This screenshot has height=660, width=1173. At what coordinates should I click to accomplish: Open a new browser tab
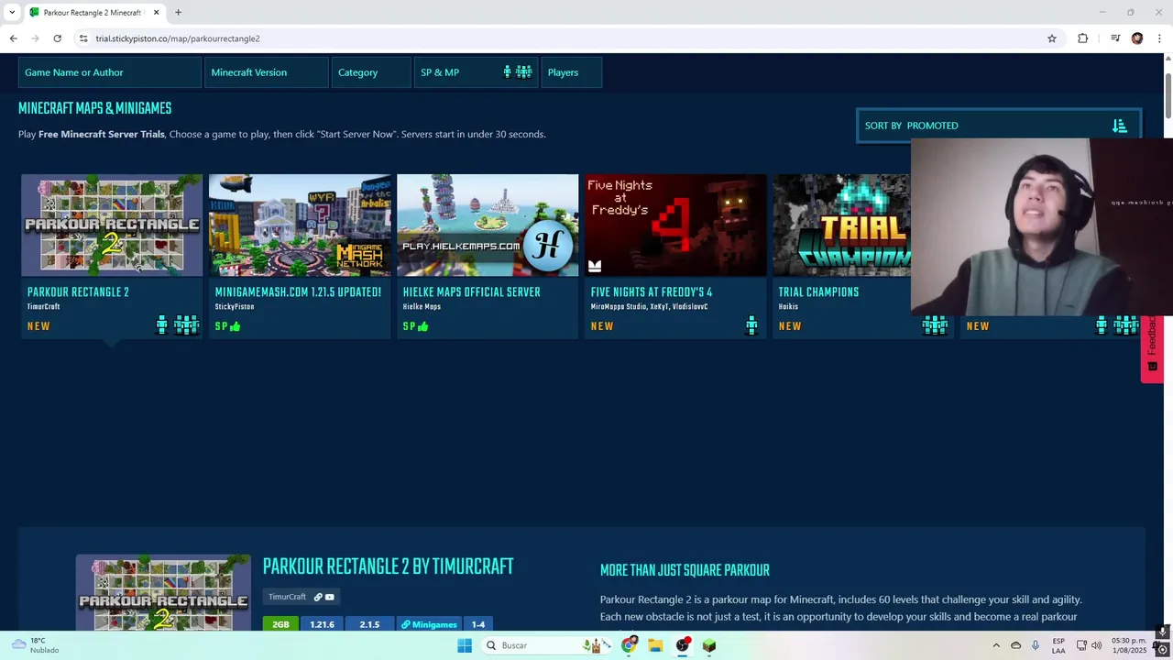(x=178, y=12)
